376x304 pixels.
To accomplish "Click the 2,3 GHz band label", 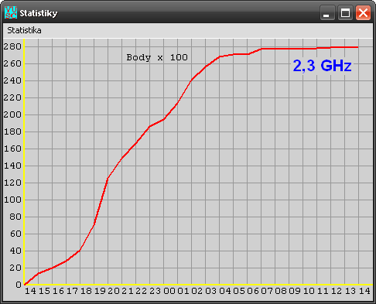I will click(322, 66).
